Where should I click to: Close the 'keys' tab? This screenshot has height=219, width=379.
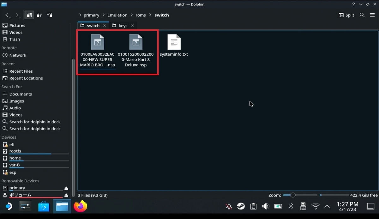(132, 26)
